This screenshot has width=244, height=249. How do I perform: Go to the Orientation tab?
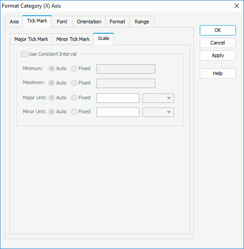(89, 22)
